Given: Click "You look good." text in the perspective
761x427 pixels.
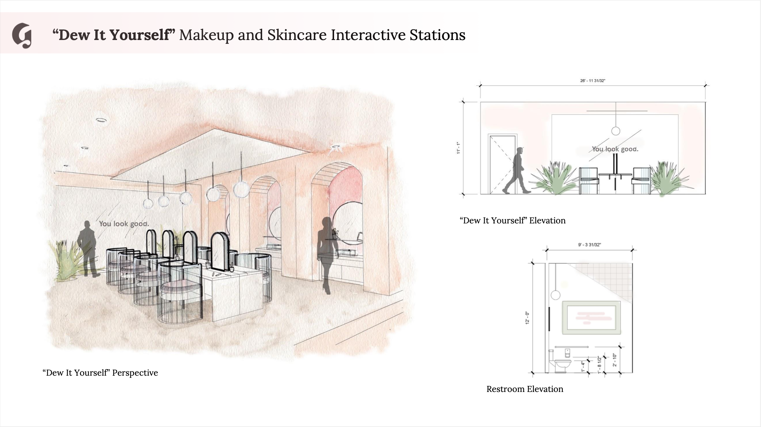Looking at the screenshot, I should click(124, 224).
